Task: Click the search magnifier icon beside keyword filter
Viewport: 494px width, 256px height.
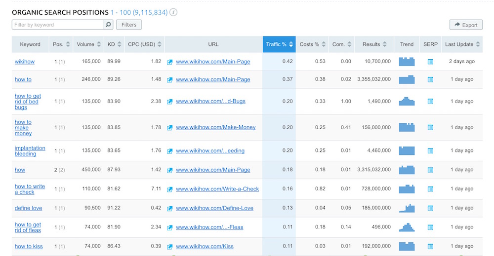Action: tap(108, 25)
